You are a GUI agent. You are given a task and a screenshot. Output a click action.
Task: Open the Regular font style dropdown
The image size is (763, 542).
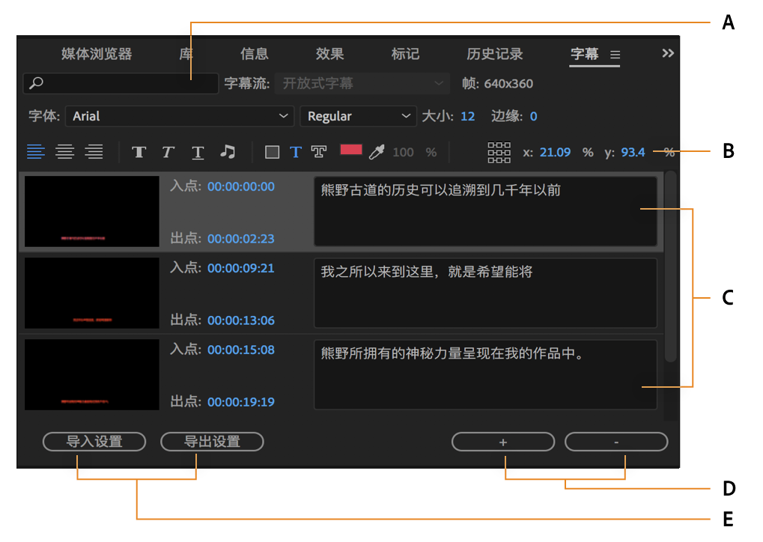tap(358, 116)
